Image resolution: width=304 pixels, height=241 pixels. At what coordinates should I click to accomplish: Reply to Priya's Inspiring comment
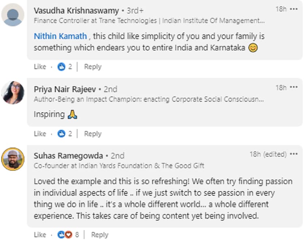point(92,134)
